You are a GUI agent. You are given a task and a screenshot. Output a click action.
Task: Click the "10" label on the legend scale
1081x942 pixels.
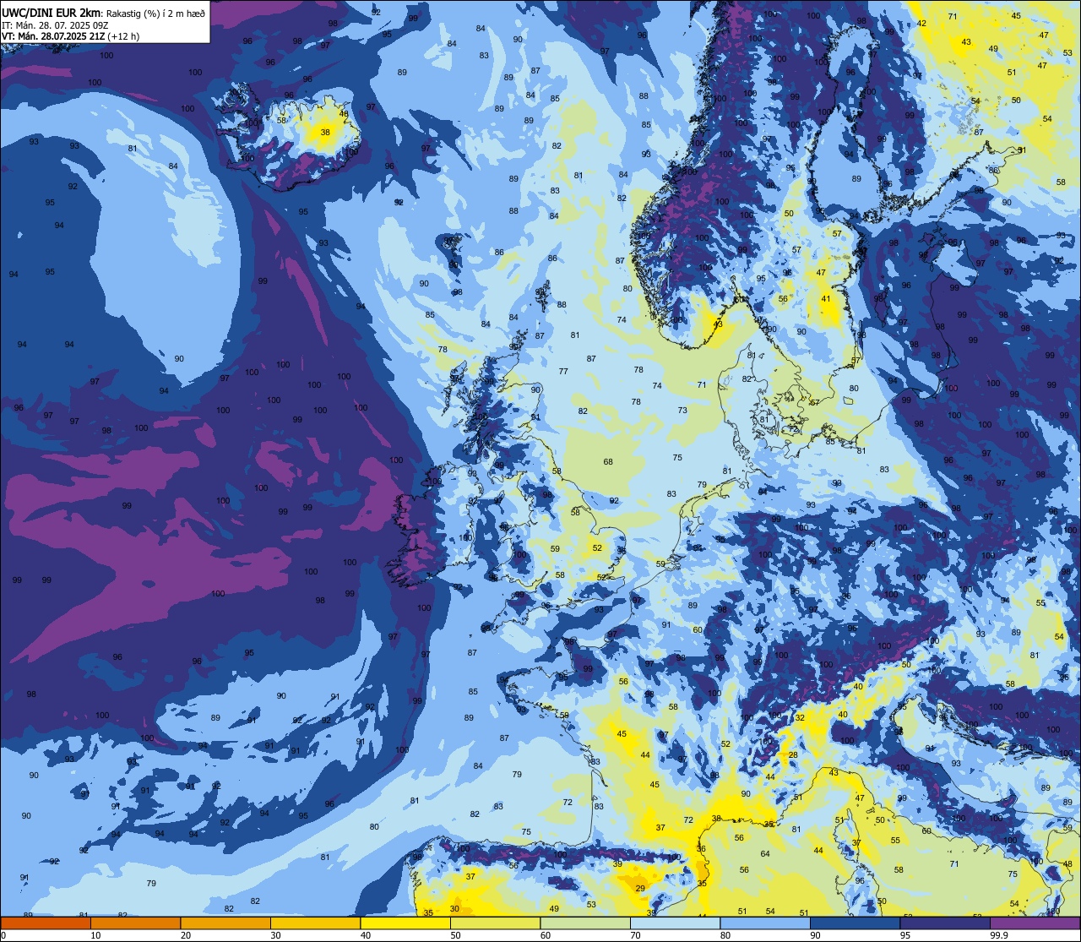[95, 935]
